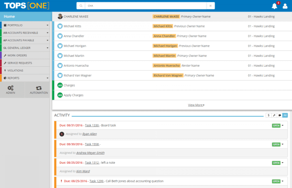Open the notifications bell icon

(x=274, y=6)
